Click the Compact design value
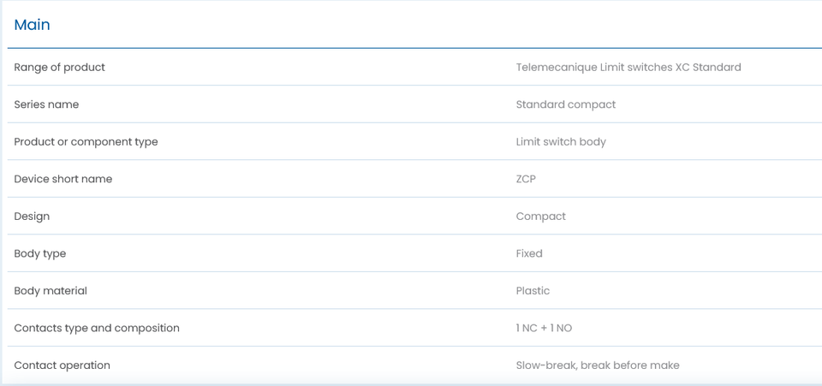The width and height of the screenshot is (822, 386). 540,217
